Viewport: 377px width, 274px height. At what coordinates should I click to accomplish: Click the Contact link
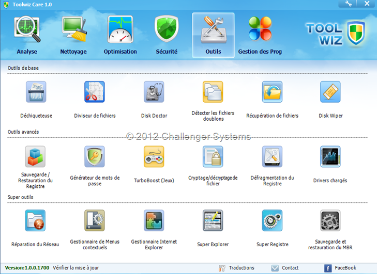pyautogui.click(x=290, y=268)
